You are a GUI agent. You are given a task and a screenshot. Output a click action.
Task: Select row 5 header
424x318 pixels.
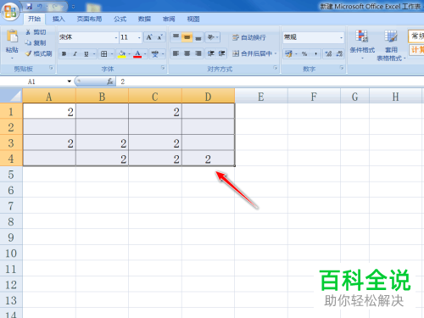click(11, 175)
